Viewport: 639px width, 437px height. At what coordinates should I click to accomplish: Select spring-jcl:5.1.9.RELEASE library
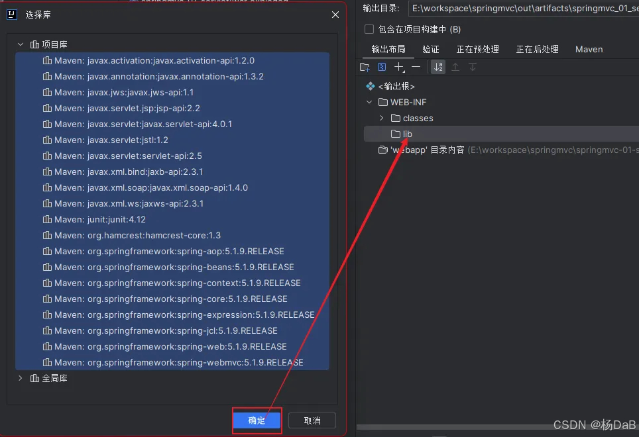tap(172, 330)
